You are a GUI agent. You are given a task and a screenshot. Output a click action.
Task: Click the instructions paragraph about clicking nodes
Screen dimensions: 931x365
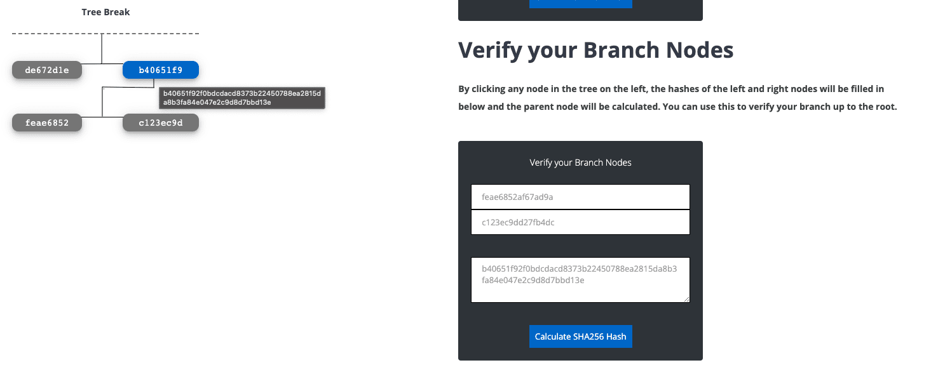677,98
